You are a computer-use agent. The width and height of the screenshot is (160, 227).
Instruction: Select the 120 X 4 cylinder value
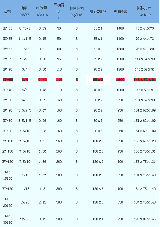point(98,219)
